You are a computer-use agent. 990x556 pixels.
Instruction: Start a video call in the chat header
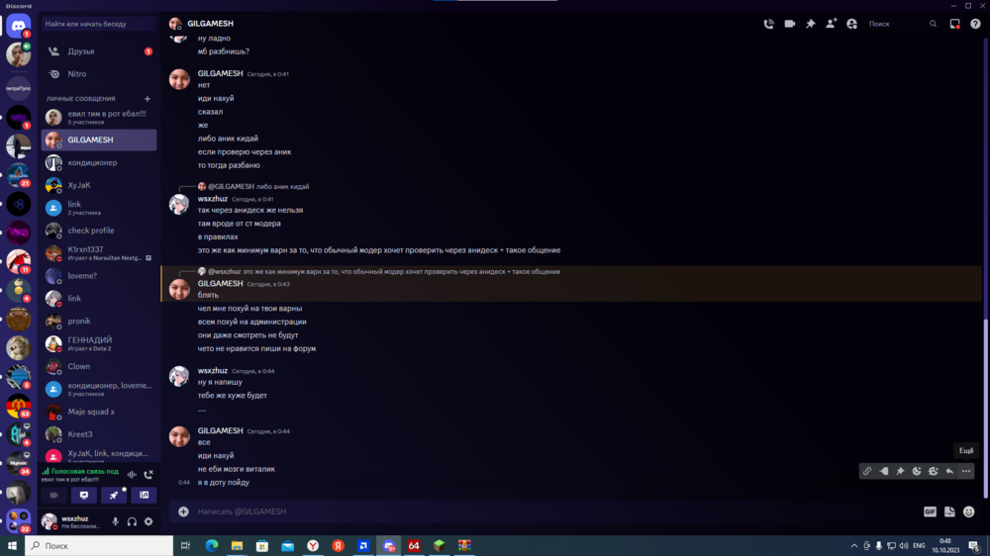(789, 24)
